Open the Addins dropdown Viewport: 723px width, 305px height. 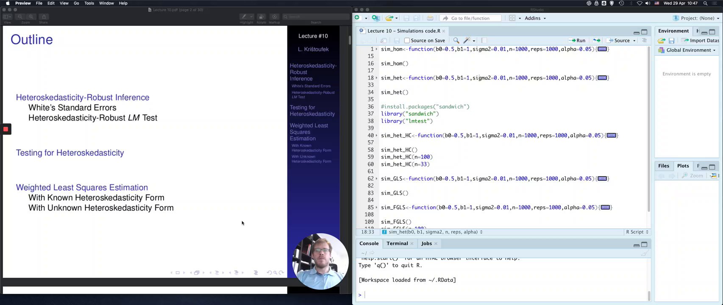[535, 18]
